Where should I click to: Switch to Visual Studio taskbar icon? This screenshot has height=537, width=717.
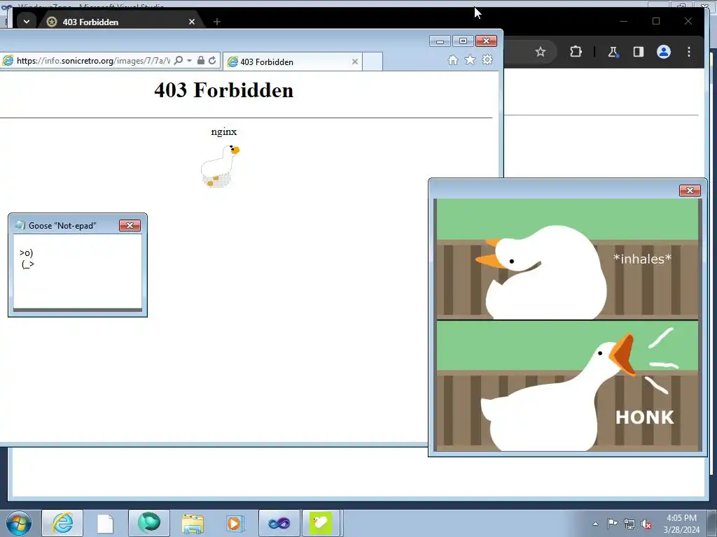(279, 523)
